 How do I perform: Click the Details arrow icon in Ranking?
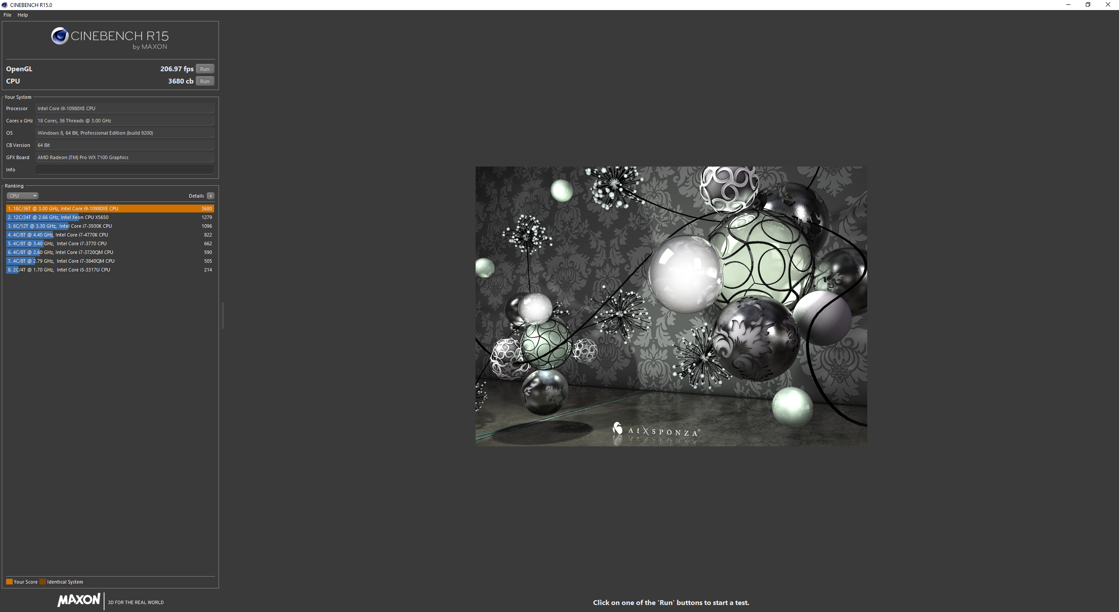(211, 196)
